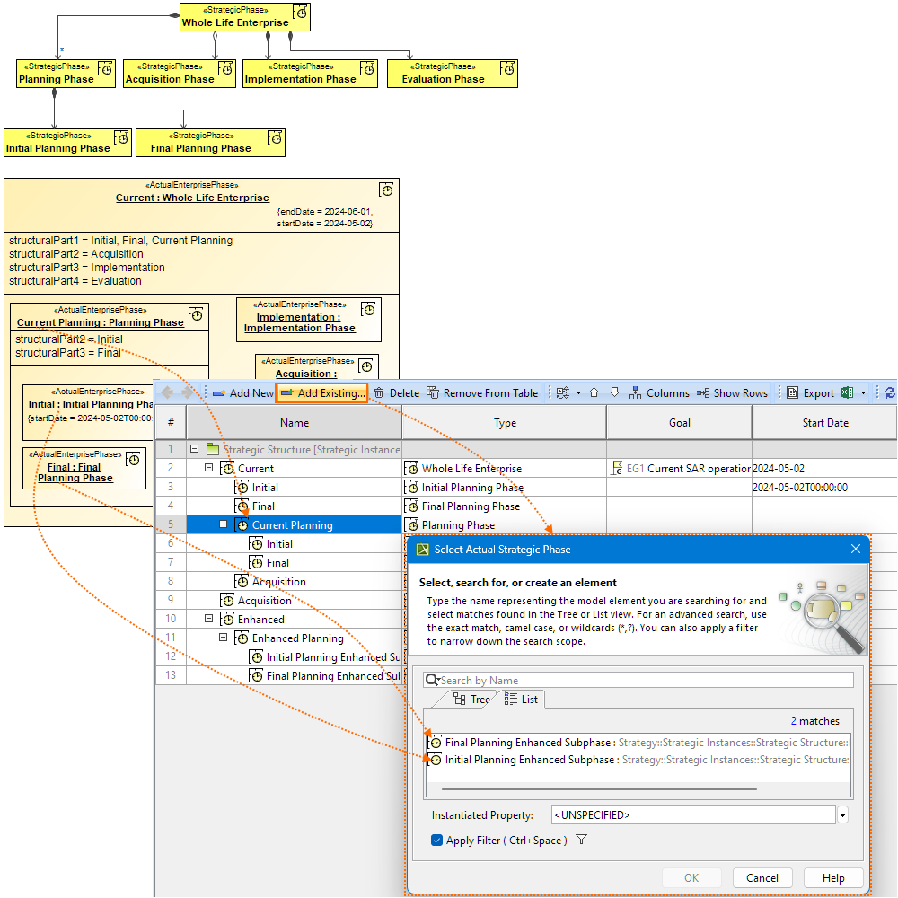Click EG1 Current SAR operation goal cell
Image resolution: width=898 pixels, height=898 pixels.
point(679,469)
